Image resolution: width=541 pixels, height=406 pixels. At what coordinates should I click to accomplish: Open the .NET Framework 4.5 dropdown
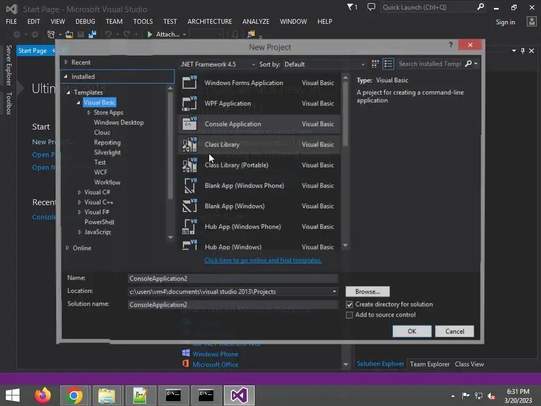tap(218, 64)
